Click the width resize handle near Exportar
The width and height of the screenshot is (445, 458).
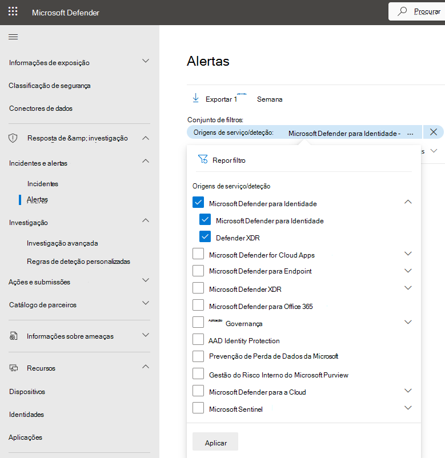pos(243,95)
